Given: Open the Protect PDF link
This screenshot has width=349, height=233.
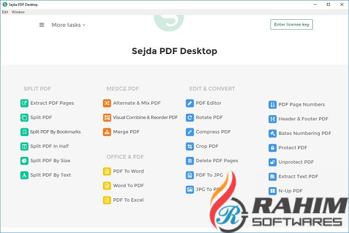Looking at the screenshot, I should coord(293,148).
